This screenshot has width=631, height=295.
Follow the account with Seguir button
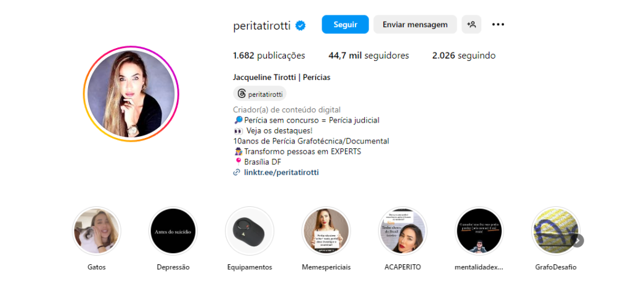click(x=345, y=25)
